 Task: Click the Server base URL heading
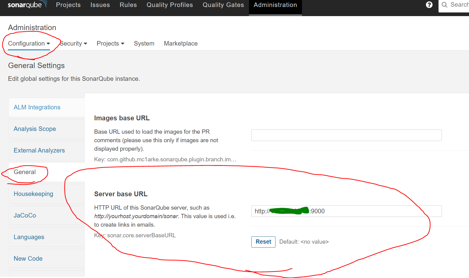pos(121,194)
